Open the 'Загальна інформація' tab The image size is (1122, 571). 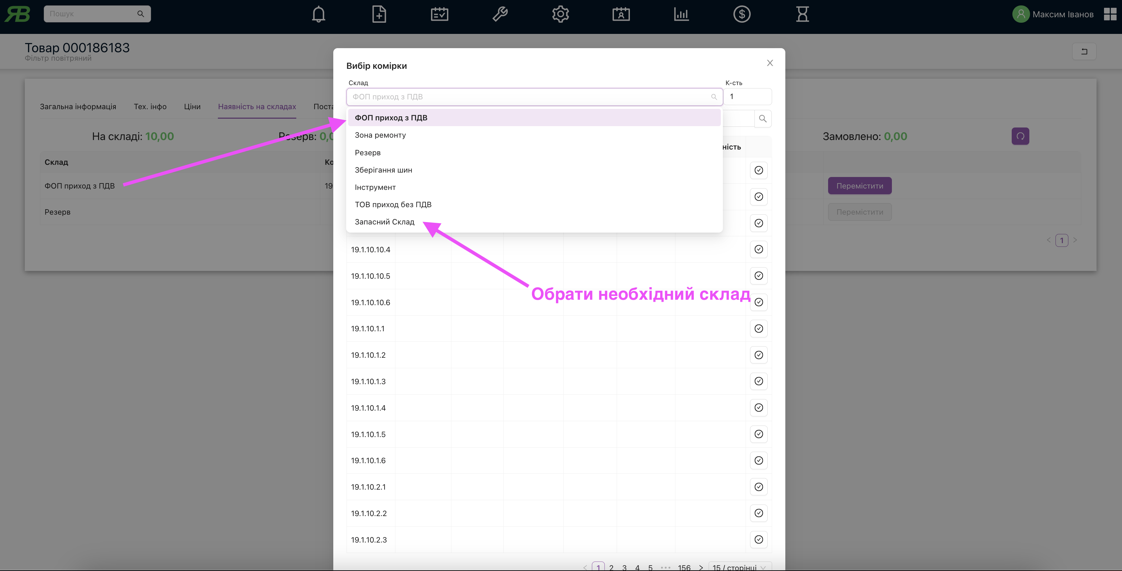click(x=78, y=106)
